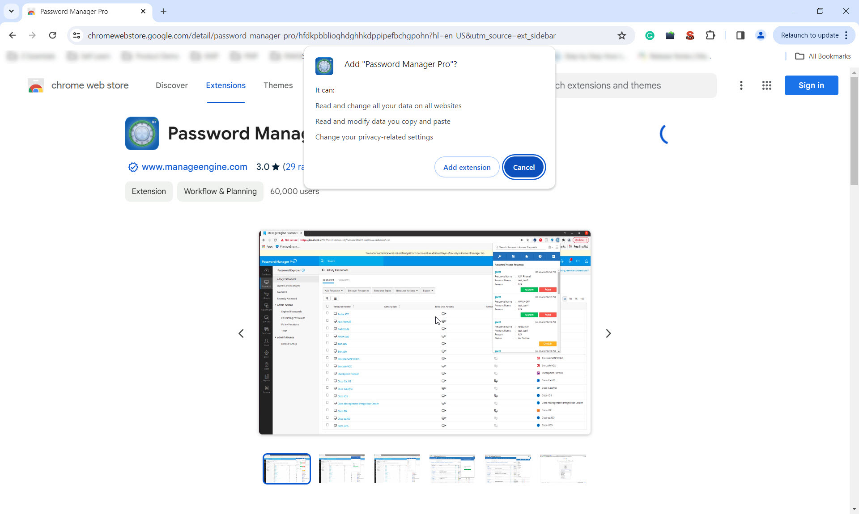Viewport: 859px width, 514px height.
Task: Bookmark this page with the star icon
Action: click(621, 36)
